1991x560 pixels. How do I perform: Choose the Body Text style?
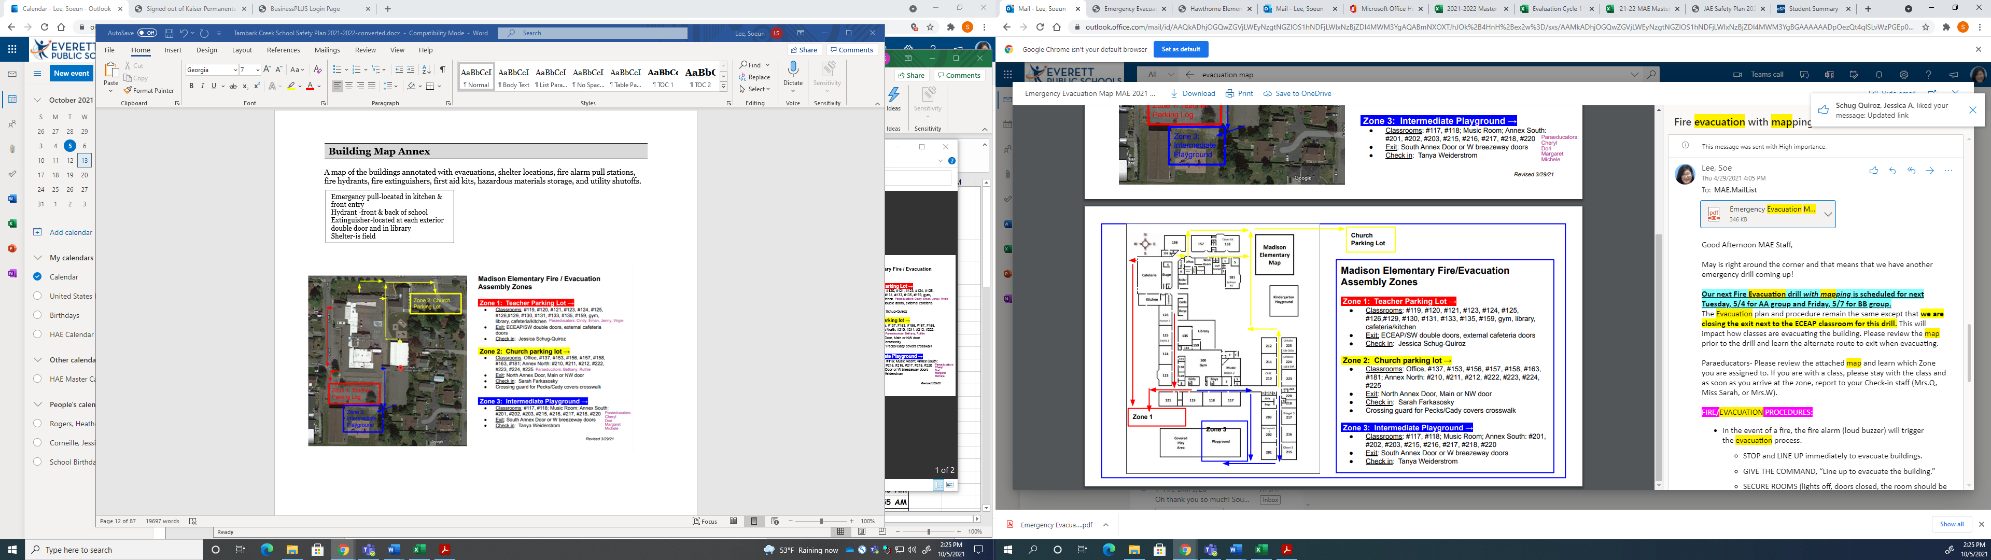[x=514, y=77]
